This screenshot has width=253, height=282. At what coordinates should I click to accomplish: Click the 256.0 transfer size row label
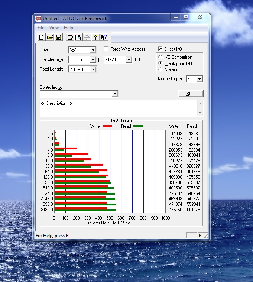click(x=48, y=182)
